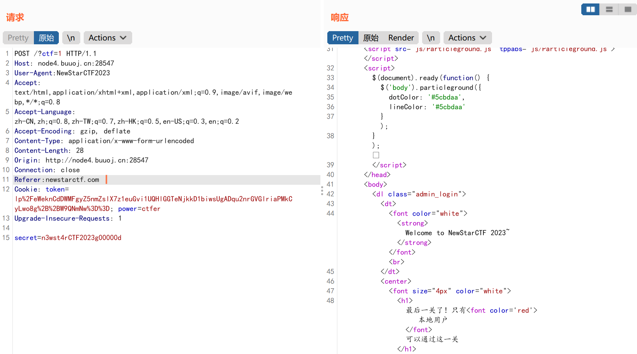637x354 pixels.
Task: Click secret=n3wst4rCTF2023g00000d body line
Action: 68,238
